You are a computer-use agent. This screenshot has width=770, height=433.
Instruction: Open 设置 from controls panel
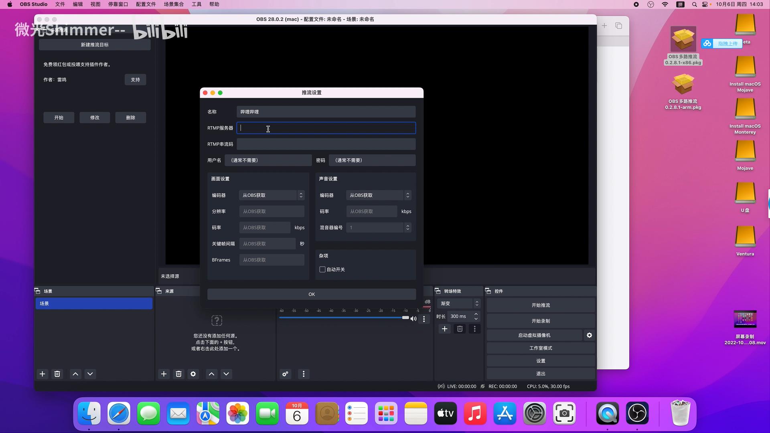click(x=541, y=361)
